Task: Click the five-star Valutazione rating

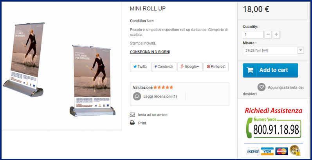Action: pyautogui.click(x=163, y=87)
